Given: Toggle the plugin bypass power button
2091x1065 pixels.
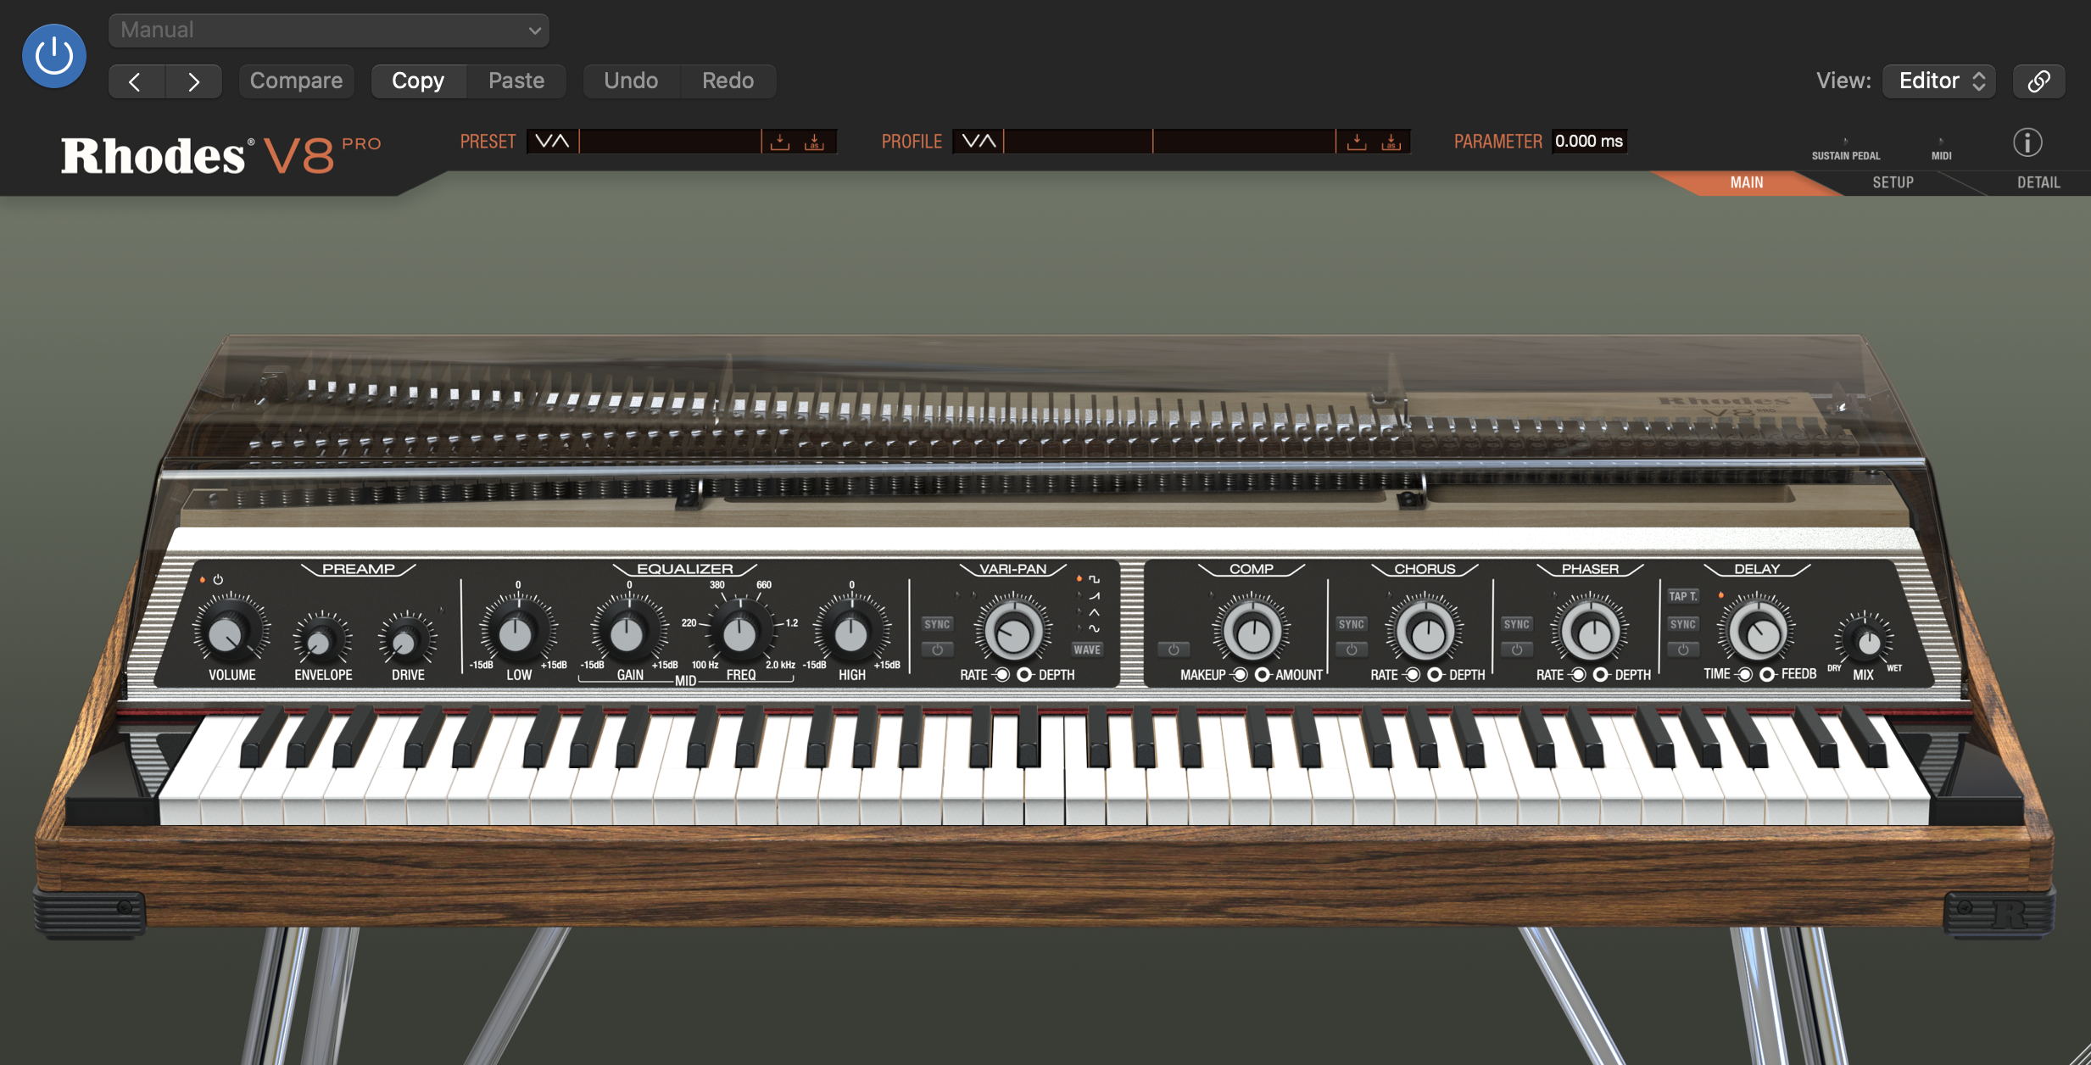Looking at the screenshot, I should click(x=54, y=56).
